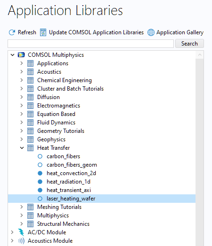Viewport: 212px width, 246px height.
Task: Click Update COMSOL Application Libraries icon
Action: point(43,32)
